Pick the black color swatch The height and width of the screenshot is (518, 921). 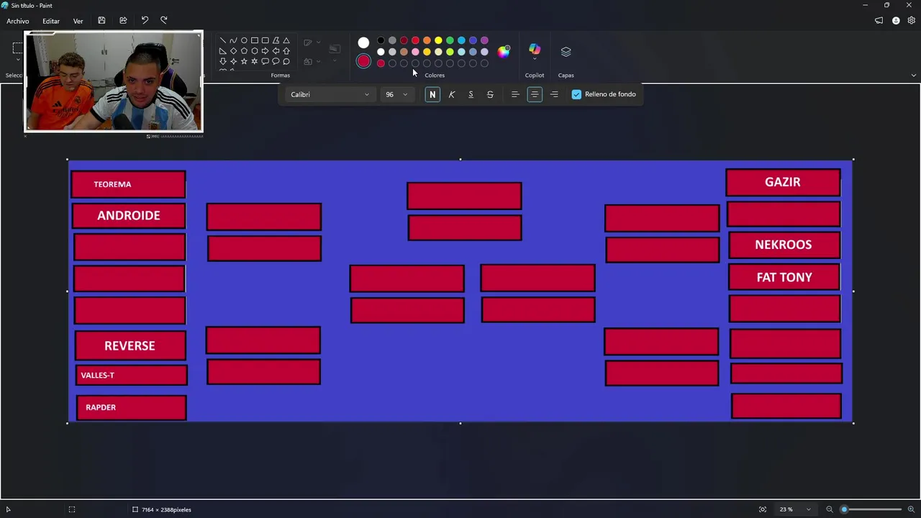pos(381,40)
